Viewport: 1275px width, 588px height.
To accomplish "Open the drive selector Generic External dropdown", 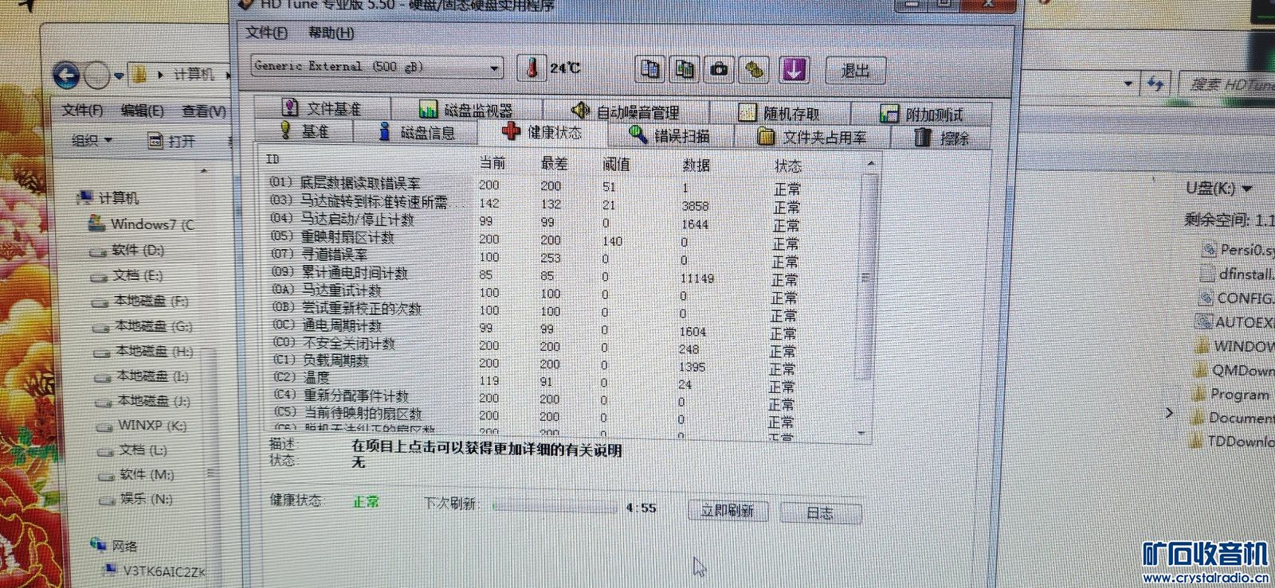I will (377, 67).
